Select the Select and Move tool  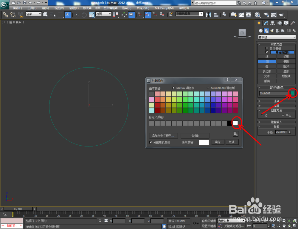click(x=77, y=15)
